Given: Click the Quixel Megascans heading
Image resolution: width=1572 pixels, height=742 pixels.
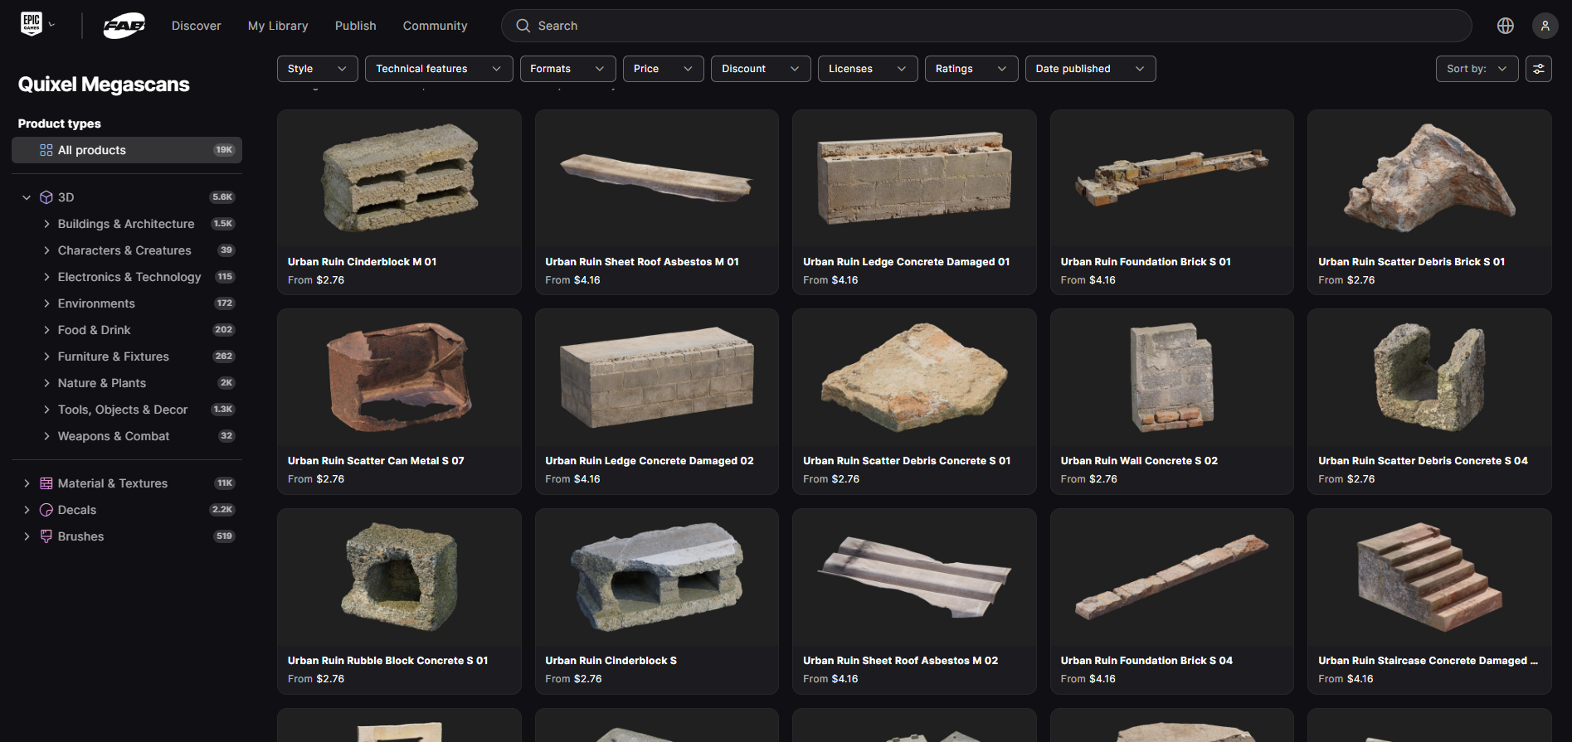Looking at the screenshot, I should (104, 85).
